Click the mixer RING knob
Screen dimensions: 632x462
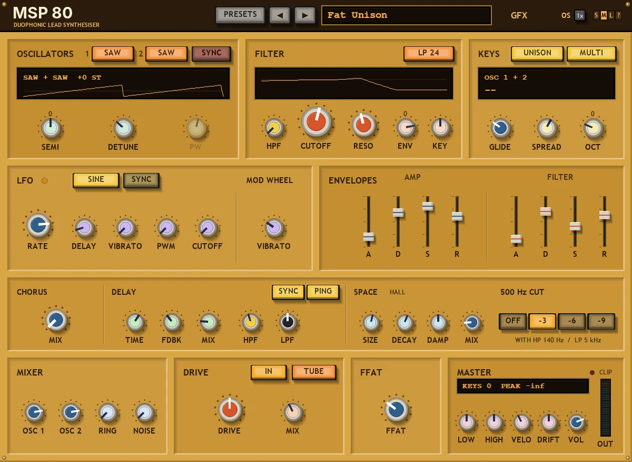[x=107, y=412]
